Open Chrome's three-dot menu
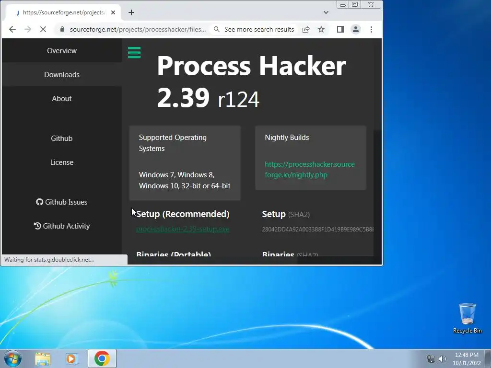The image size is (491, 368). (372, 29)
